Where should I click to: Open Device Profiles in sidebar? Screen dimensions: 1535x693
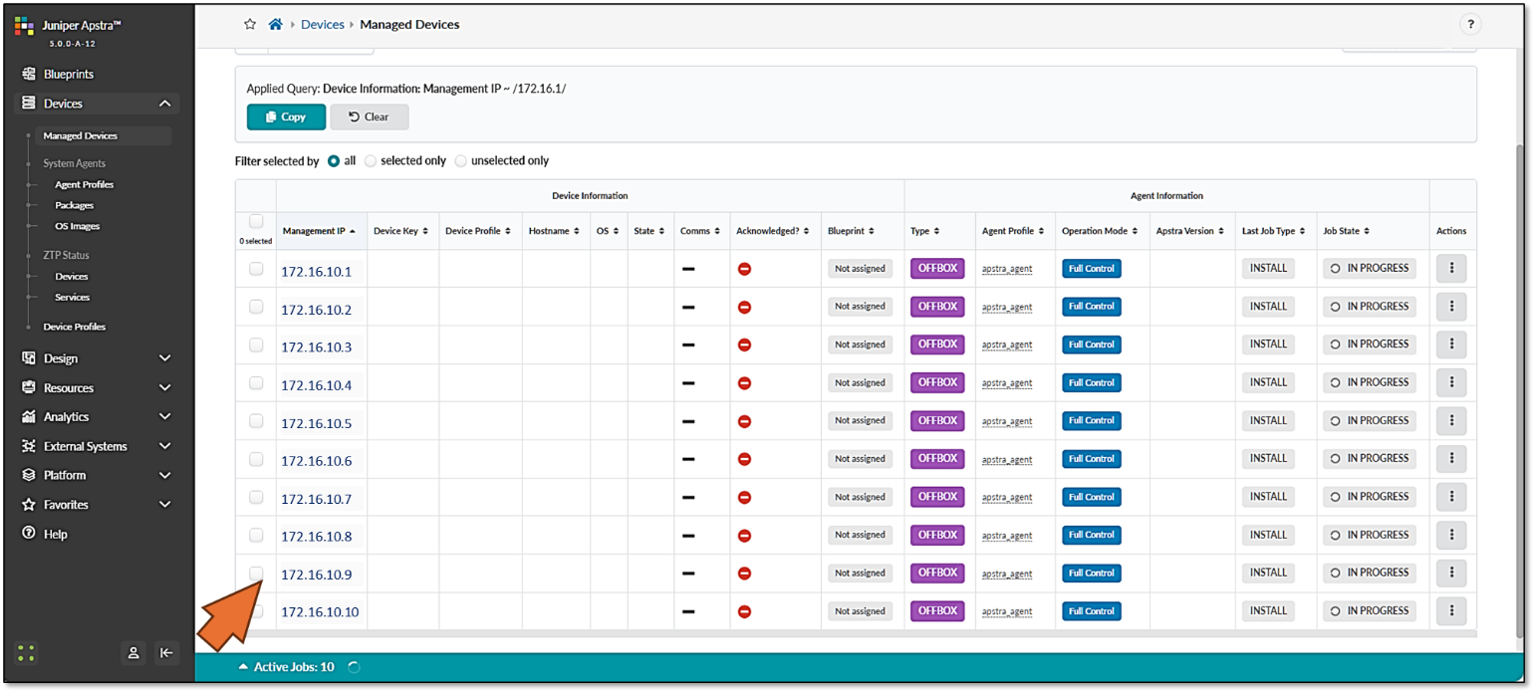coord(74,327)
